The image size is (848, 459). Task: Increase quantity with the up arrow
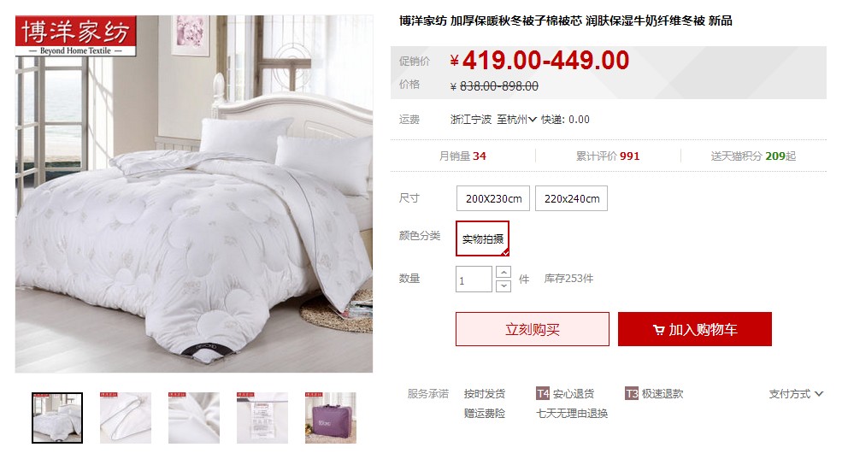pos(503,272)
